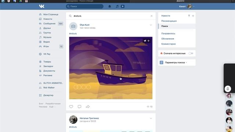This screenshot has width=235, height=132.
Task: Click the views eye counter icon
Action: click(148, 107)
